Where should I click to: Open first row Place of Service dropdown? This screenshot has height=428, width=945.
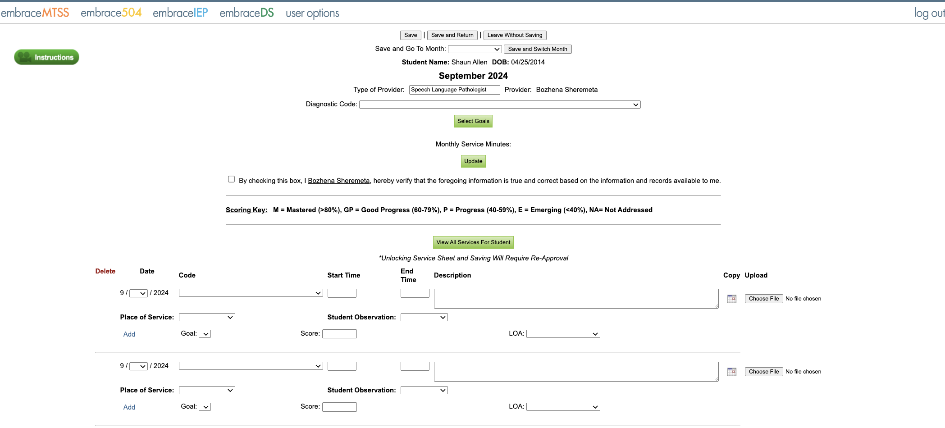point(207,317)
